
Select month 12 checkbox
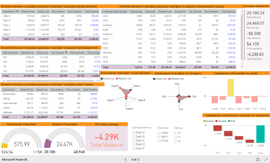175,140
